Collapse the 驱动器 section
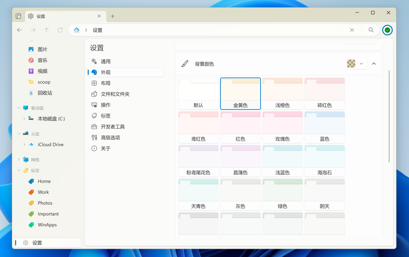 (x=19, y=108)
